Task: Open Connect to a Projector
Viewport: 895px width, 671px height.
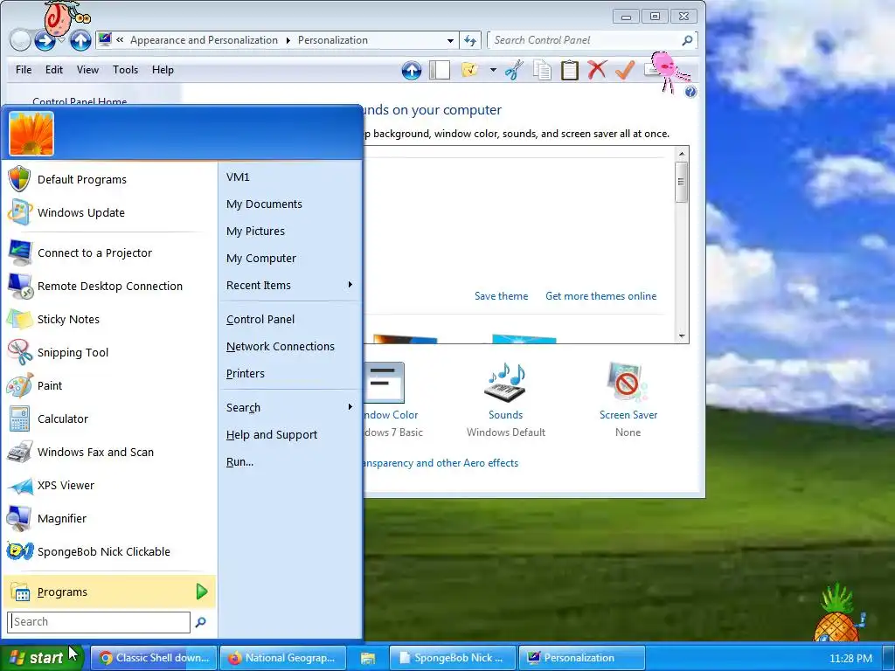Action: [x=108, y=252]
